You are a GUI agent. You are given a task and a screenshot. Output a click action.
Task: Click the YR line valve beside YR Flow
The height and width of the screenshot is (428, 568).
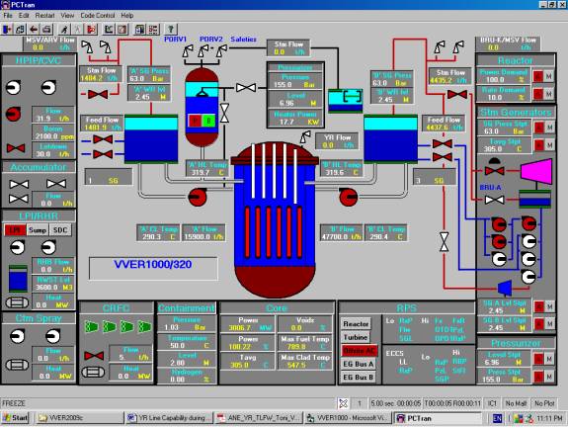click(x=305, y=137)
